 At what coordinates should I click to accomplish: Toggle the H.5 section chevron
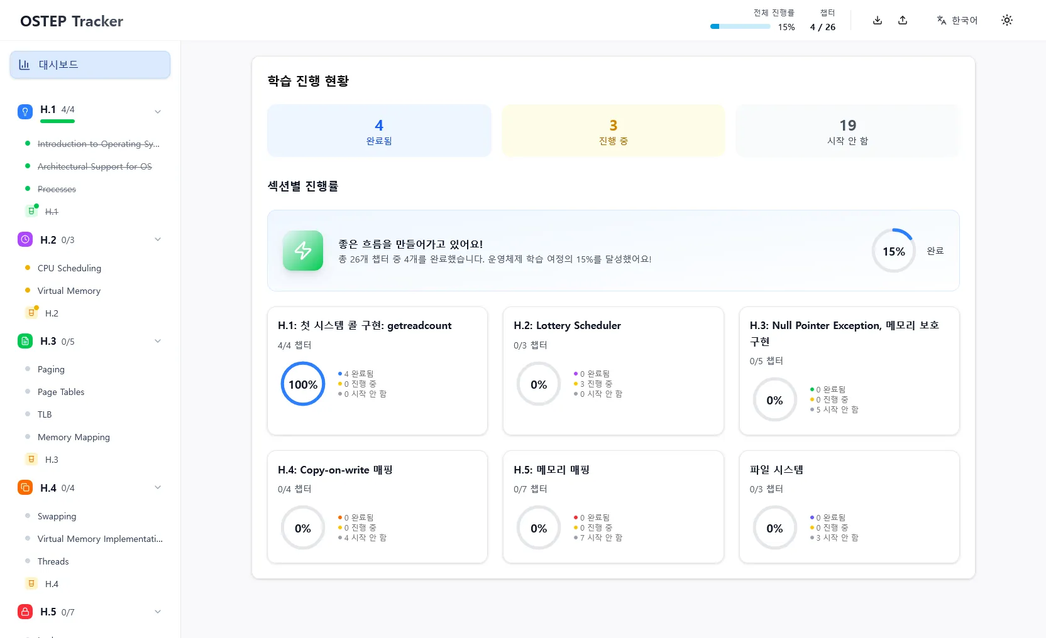click(x=158, y=612)
